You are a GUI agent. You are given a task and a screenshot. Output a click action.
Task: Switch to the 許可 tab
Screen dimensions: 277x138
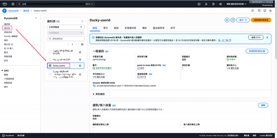point(173,28)
